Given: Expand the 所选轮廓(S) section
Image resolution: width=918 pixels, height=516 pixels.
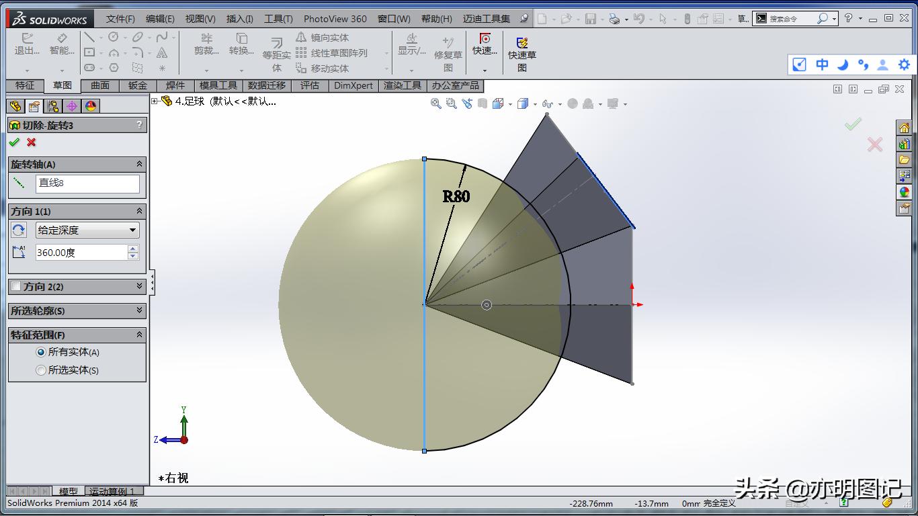Looking at the screenshot, I should pyautogui.click(x=139, y=310).
